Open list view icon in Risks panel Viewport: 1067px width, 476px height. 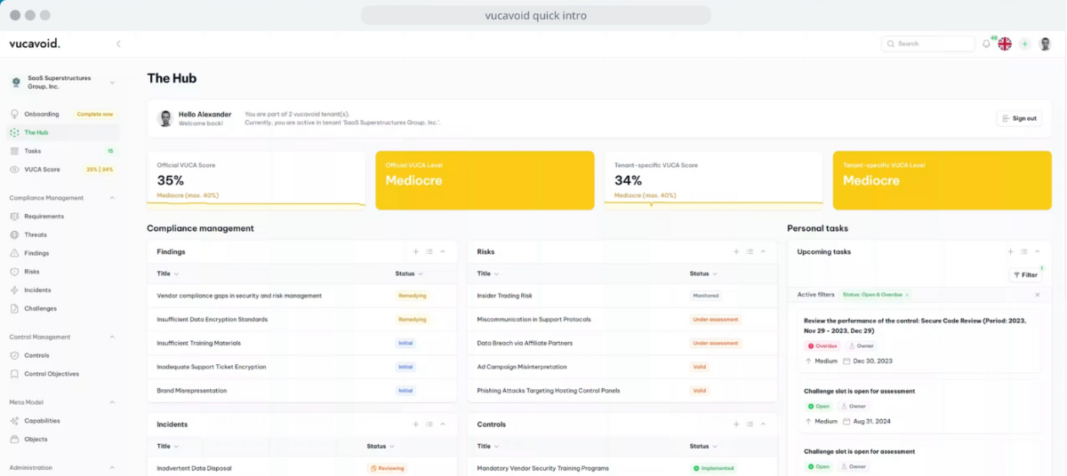pos(750,252)
